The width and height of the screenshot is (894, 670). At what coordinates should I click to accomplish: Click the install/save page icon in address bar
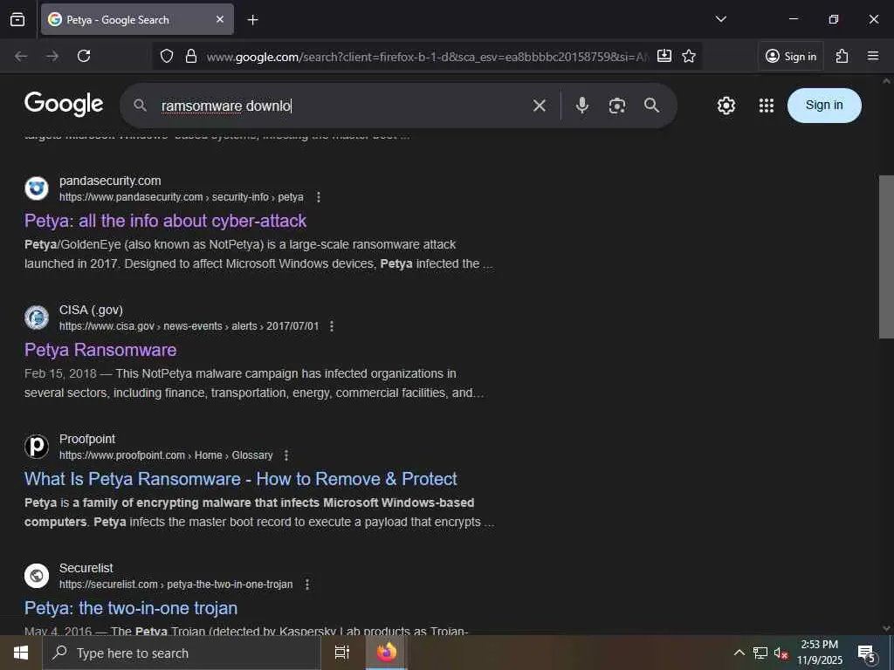click(664, 56)
